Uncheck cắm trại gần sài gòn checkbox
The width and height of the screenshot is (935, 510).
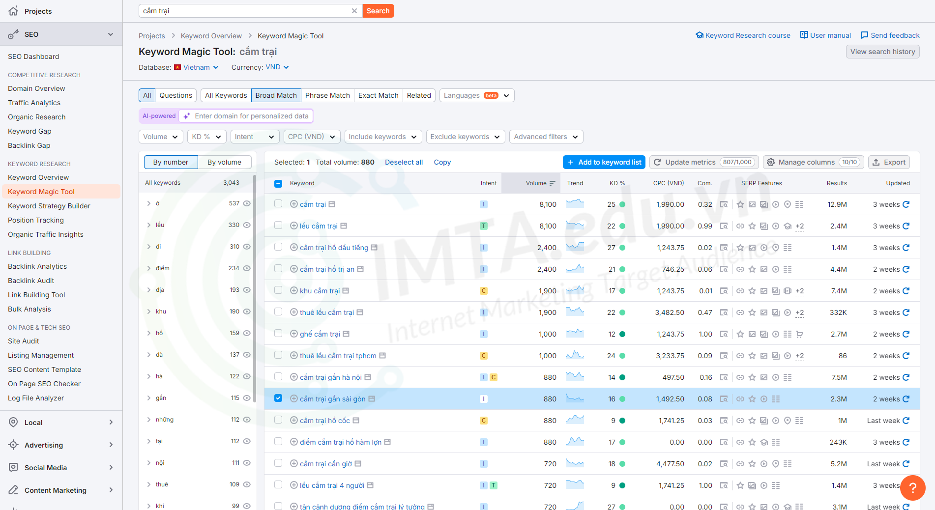pyautogui.click(x=278, y=398)
